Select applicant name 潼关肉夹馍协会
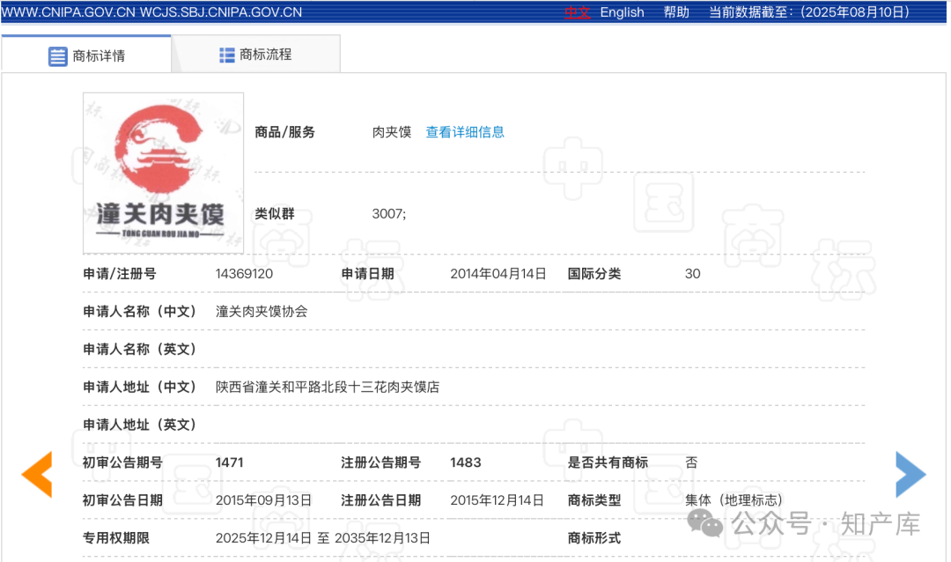 click(x=262, y=311)
